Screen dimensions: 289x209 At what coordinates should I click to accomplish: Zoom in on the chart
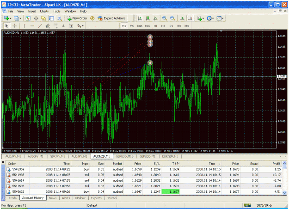(165, 18)
